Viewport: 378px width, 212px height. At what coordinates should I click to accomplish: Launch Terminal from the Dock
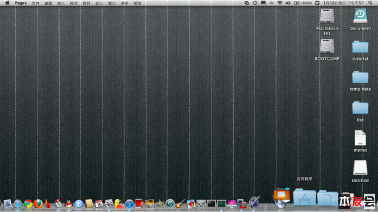[211, 204]
